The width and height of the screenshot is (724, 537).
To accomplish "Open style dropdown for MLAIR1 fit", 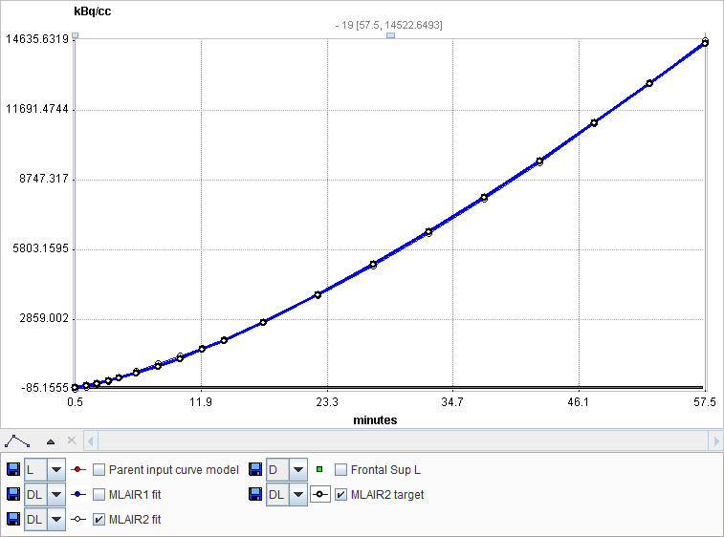I will tap(55, 495).
